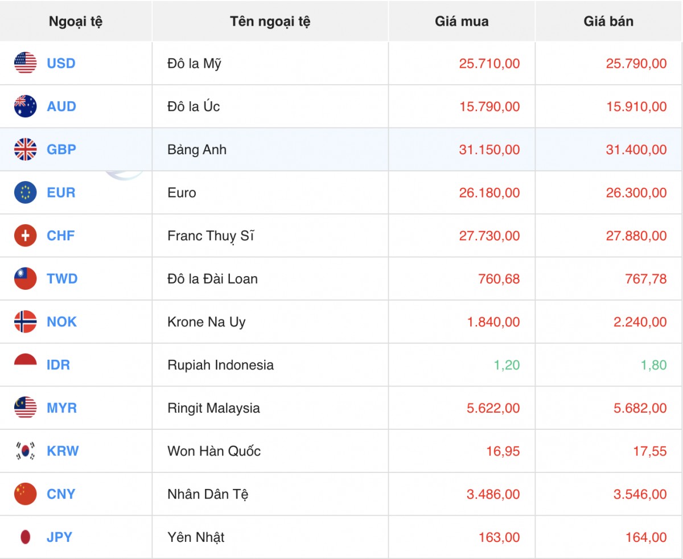
Task: Select the MYR currency code
Action: (61, 408)
